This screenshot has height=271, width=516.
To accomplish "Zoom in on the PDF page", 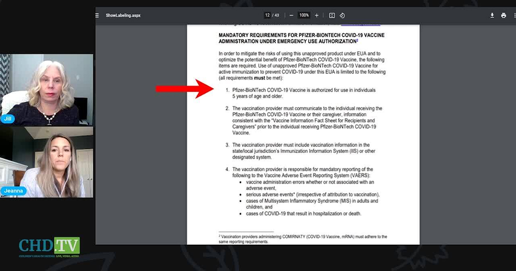I will [316, 15].
